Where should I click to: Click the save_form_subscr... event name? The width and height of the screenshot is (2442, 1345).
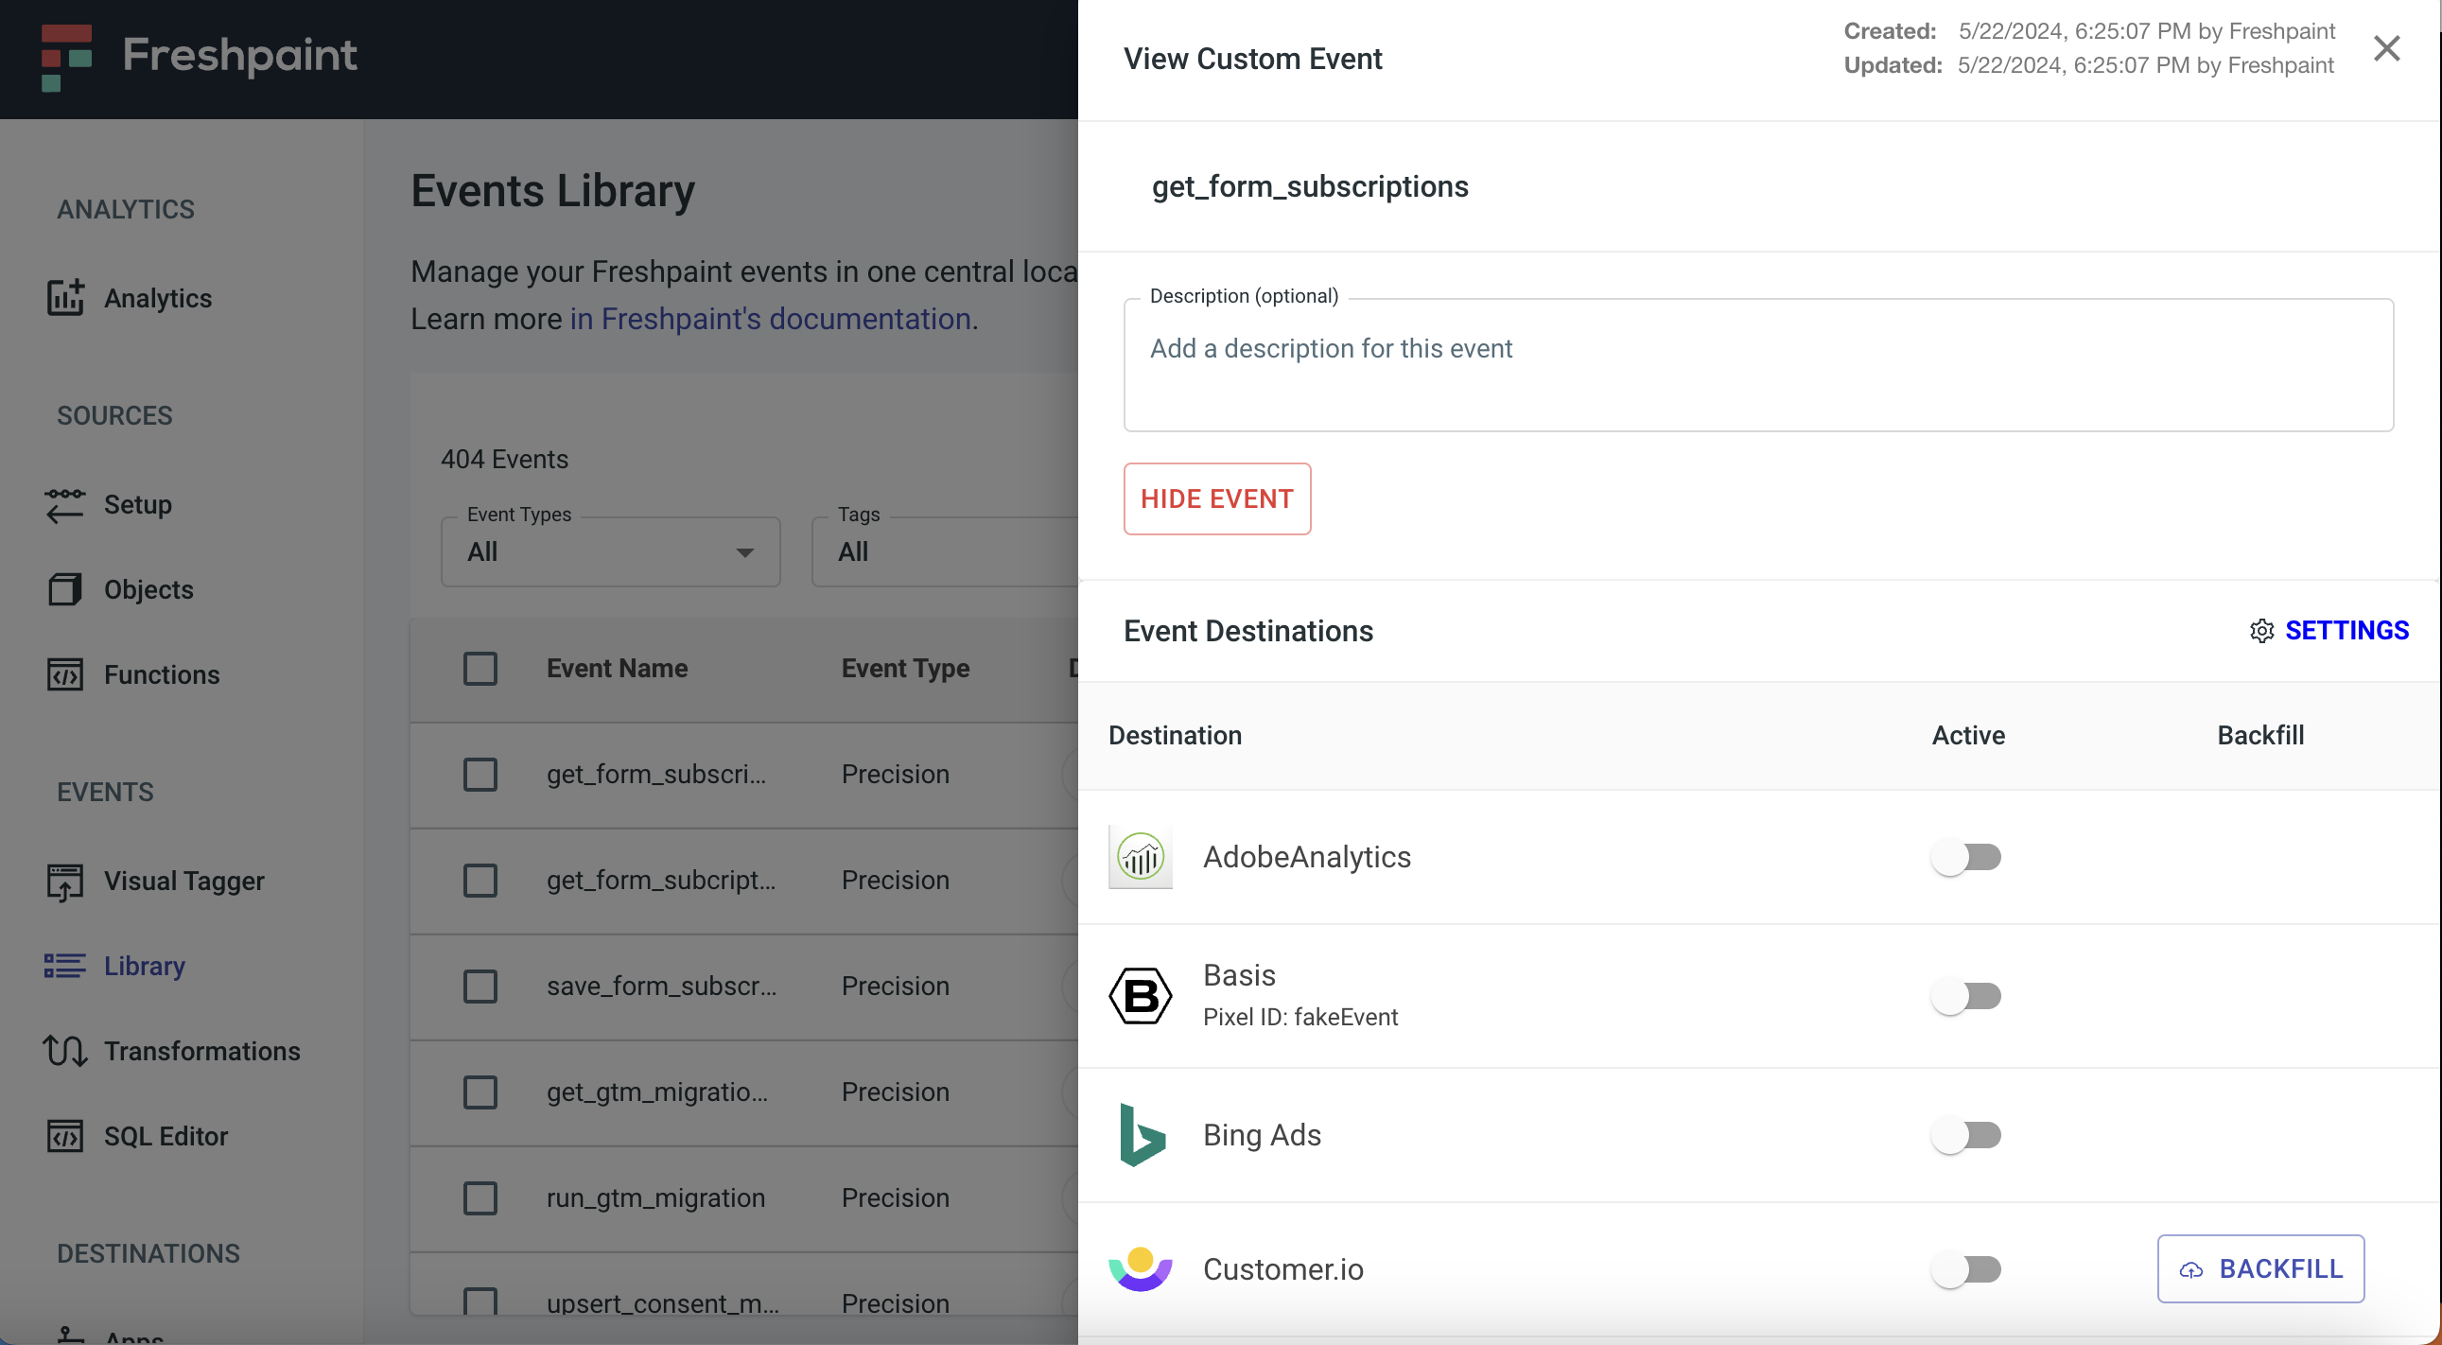click(x=662, y=986)
